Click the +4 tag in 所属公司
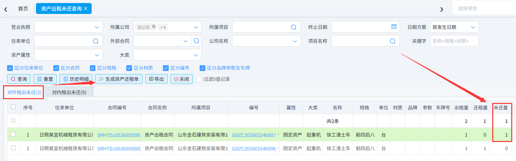The height and width of the screenshot is (161, 516). (x=164, y=27)
